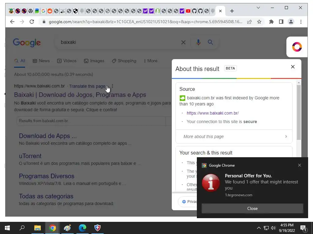This screenshot has height=234, width=313.
Task: Click Translate this page link
Action: tap(87, 86)
